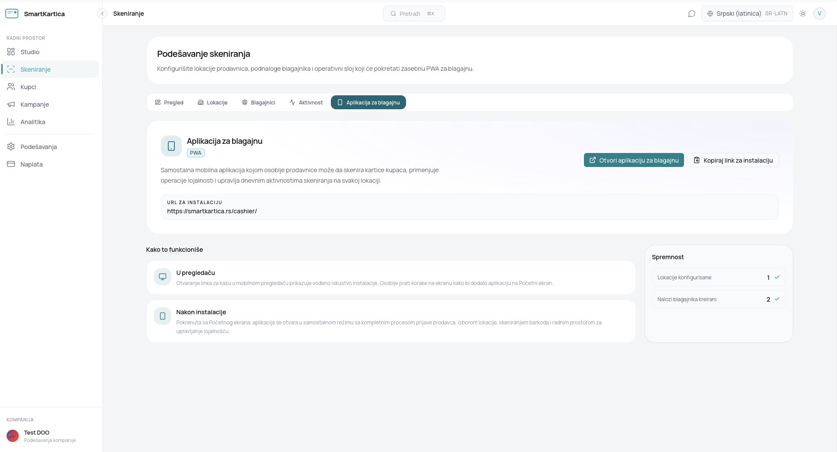Switch to the Blagajnici tab

tap(259, 102)
